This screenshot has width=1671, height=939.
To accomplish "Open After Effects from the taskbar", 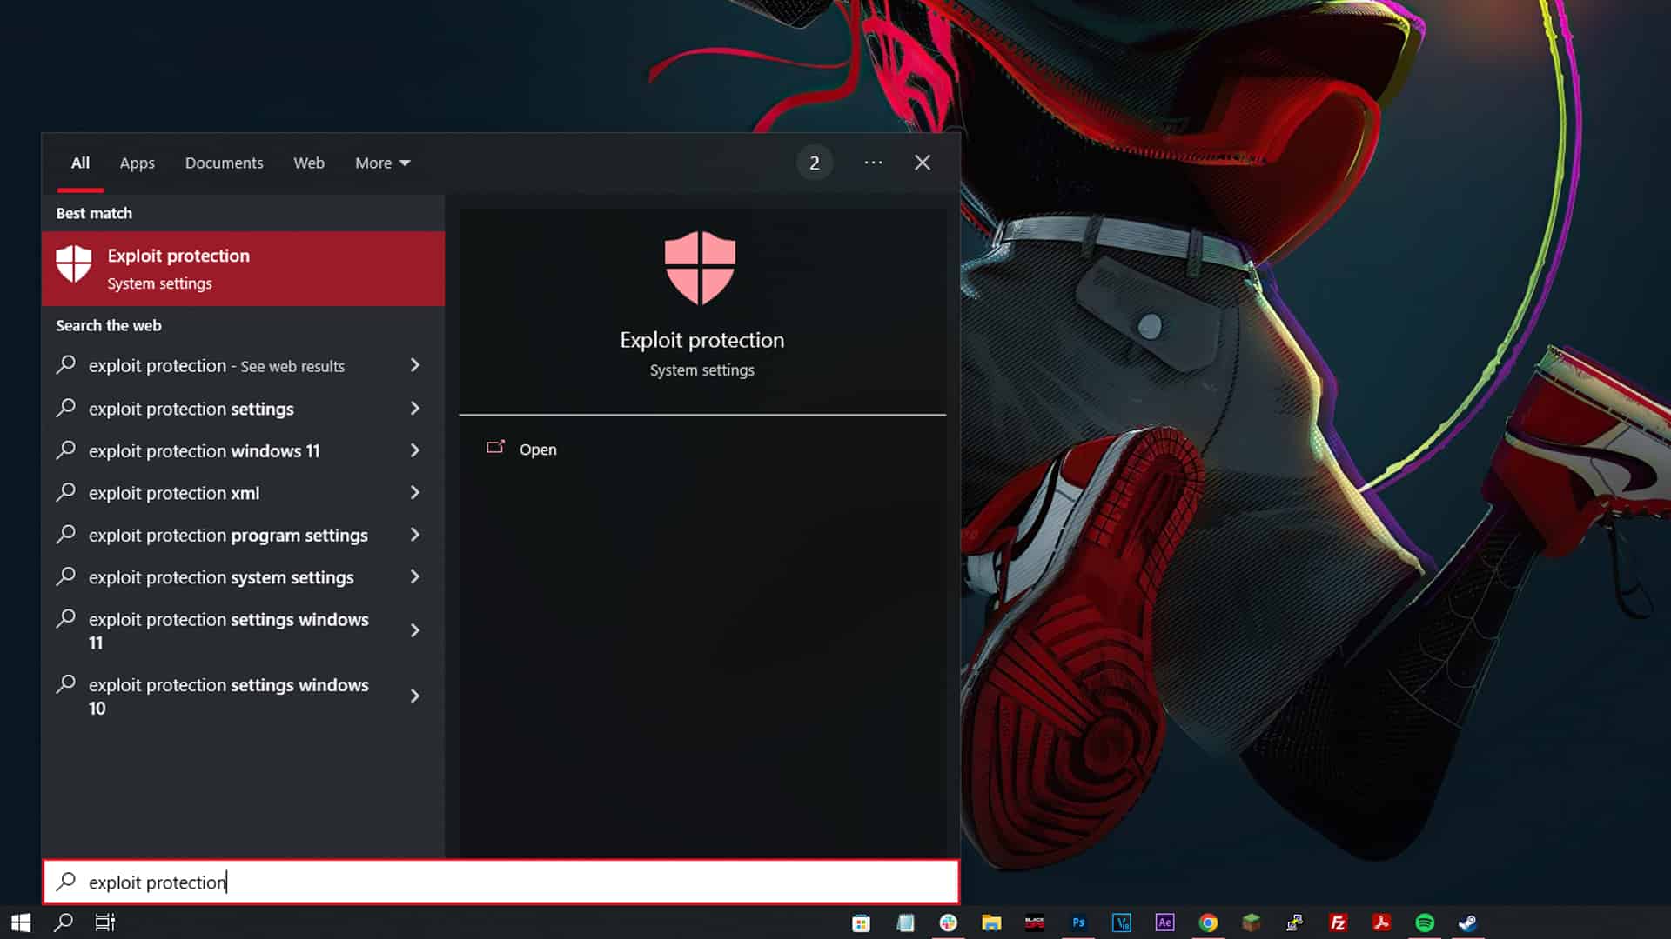I will 1165,922.
